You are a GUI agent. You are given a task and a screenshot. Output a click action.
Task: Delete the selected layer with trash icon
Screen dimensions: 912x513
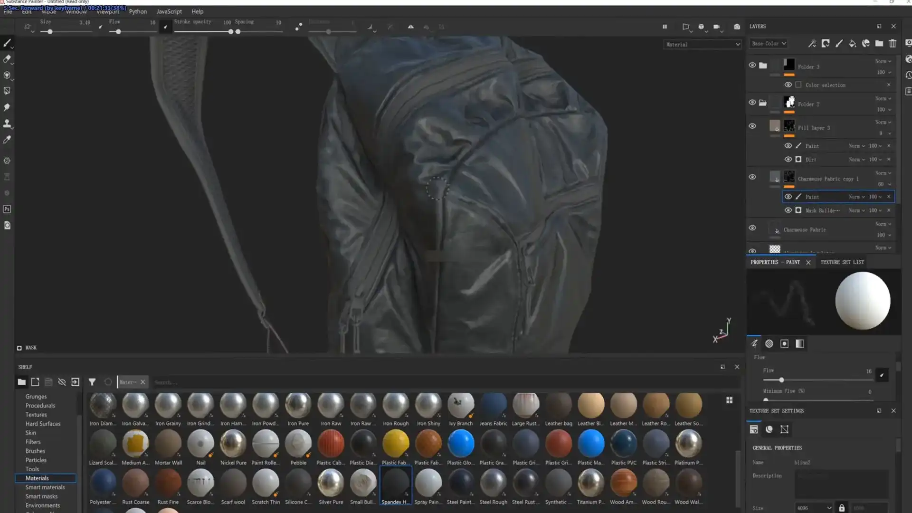click(x=893, y=43)
